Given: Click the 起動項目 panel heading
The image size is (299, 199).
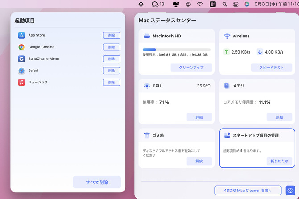Looking at the screenshot, I should pyautogui.click(x=25, y=21).
